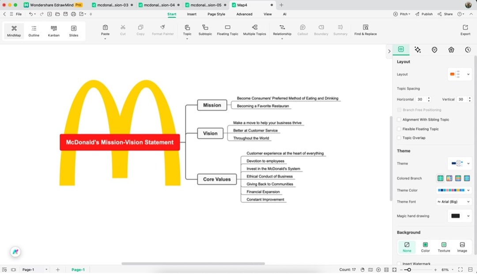This screenshot has width=477, height=274.
Task: Toggle Flexible Floating Topic option
Action: [399, 129]
